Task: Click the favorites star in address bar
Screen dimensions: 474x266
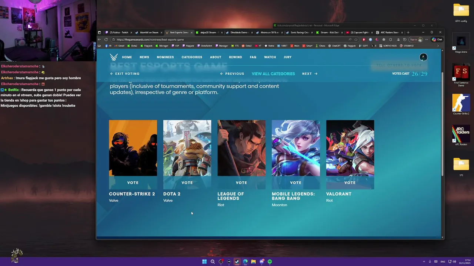Action: [356, 40]
